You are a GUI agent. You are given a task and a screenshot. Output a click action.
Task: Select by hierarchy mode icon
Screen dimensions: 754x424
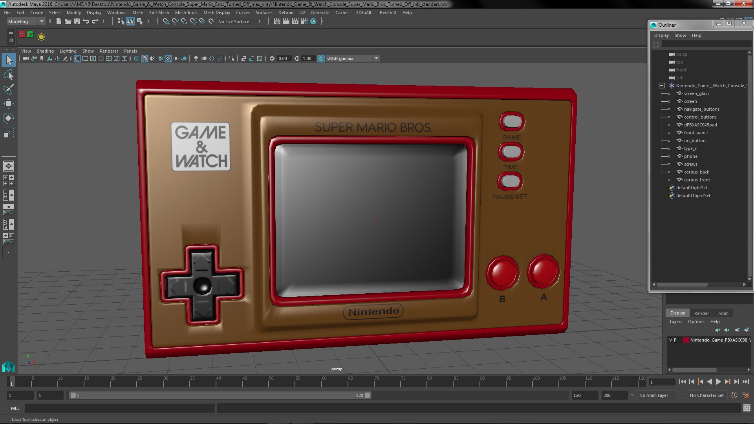pos(121,22)
